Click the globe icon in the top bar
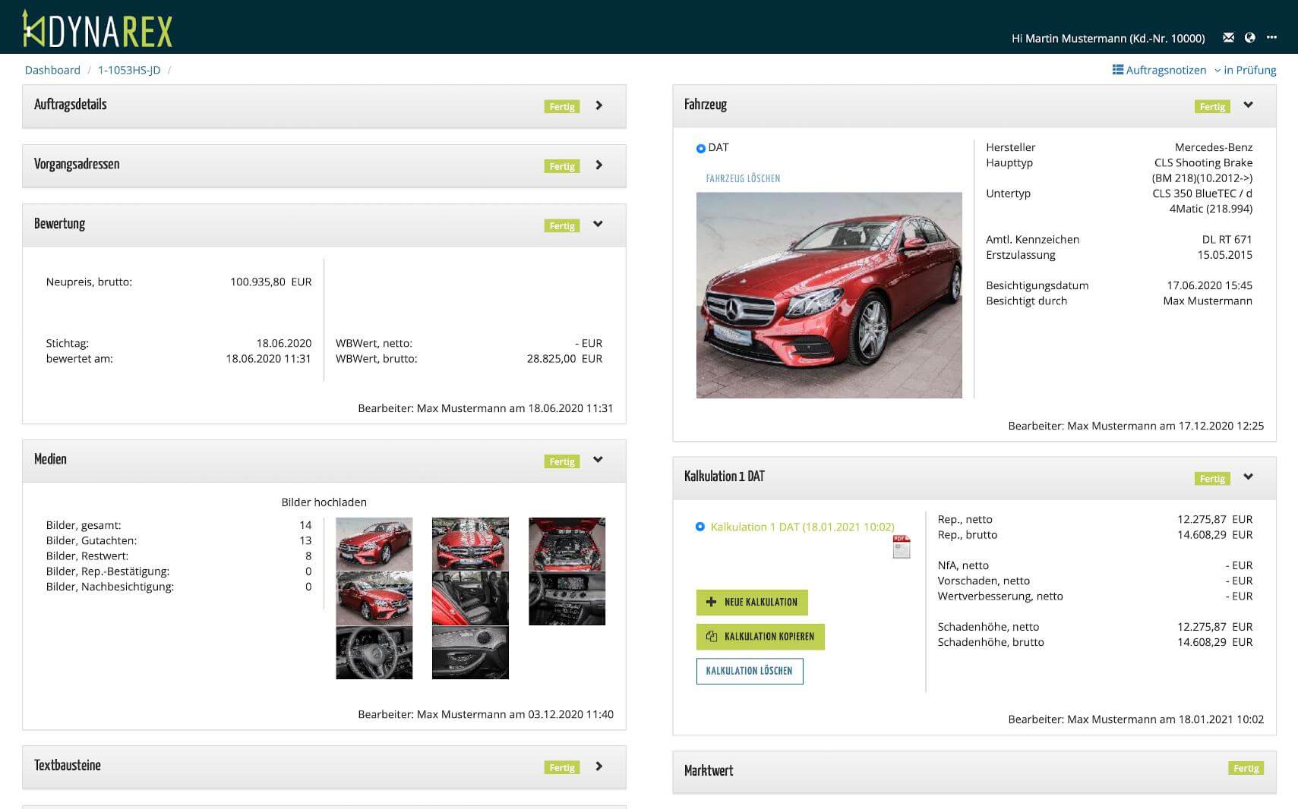1298x809 pixels. 1251,37
